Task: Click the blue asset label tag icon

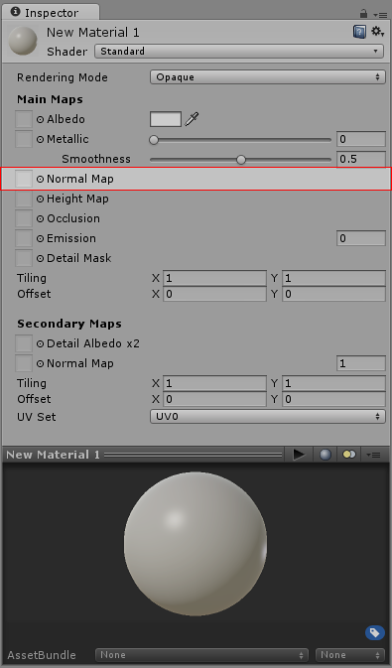Action: pos(375,632)
